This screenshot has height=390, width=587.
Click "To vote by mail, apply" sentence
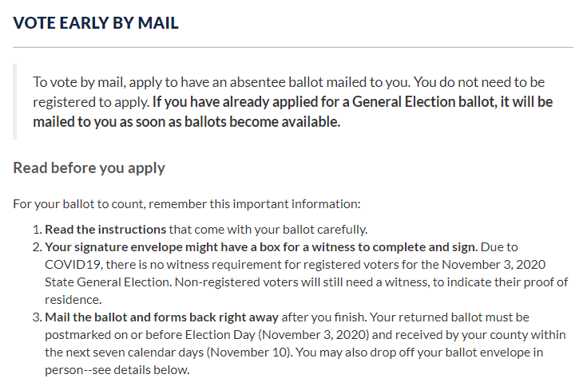pos(108,82)
